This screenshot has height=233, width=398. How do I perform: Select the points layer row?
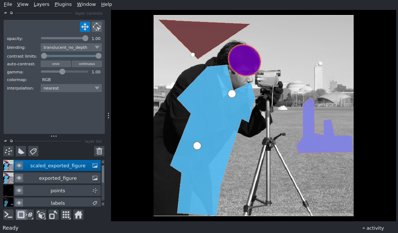(x=58, y=190)
